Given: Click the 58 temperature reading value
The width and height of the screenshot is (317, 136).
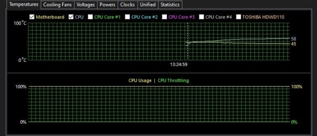Looking at the screenshot, I should (x=293, y=39).
